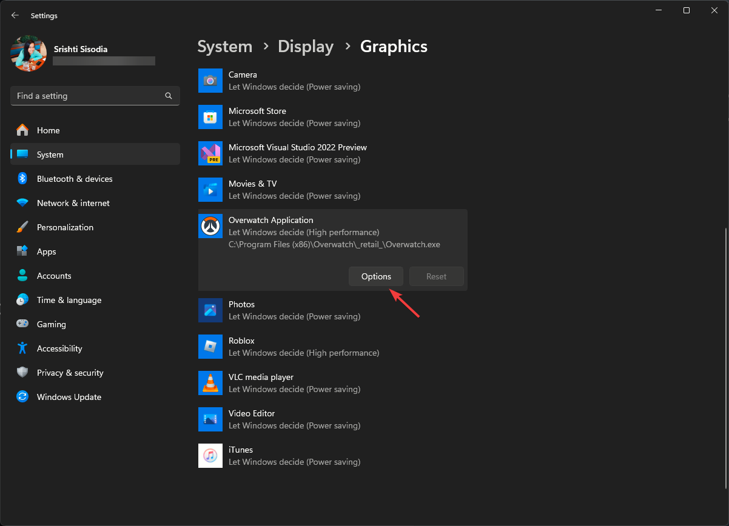Screen dimensions: 729x526
Task: Go back using the back arrow
Action: pos(15,15)
